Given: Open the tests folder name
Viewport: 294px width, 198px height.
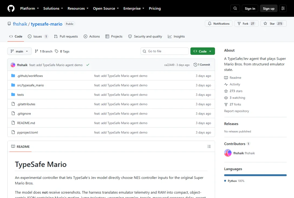Looking at the screenshot, I should click(20, 95).
